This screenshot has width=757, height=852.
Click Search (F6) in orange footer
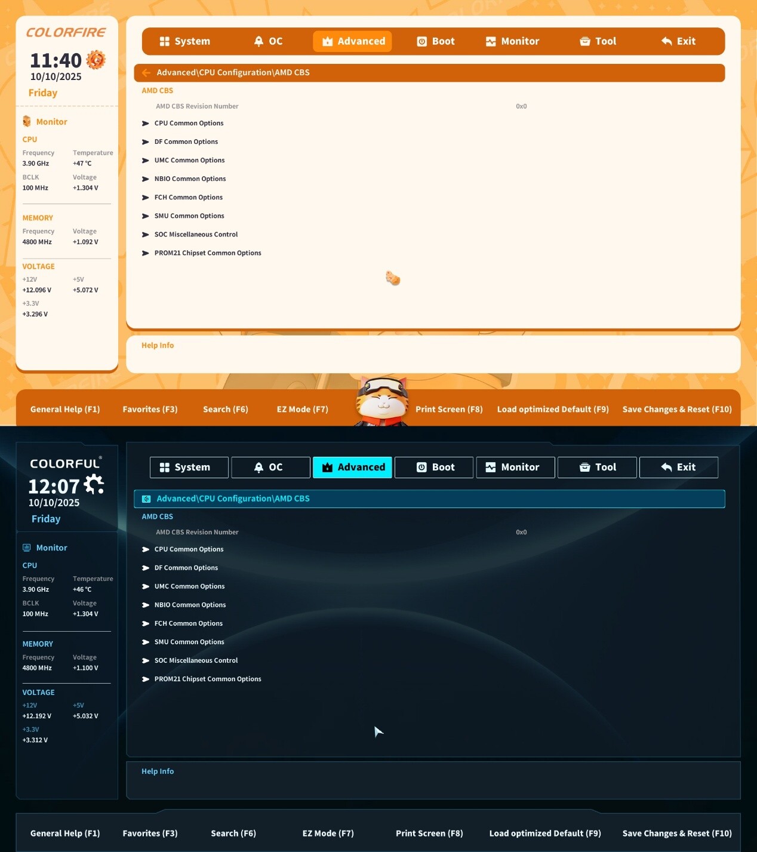click(x=225, y=410)
